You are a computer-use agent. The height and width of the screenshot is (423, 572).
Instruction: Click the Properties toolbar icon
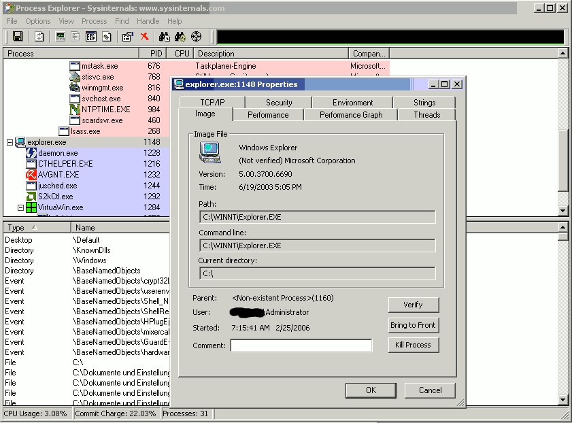tap(128, 37)
